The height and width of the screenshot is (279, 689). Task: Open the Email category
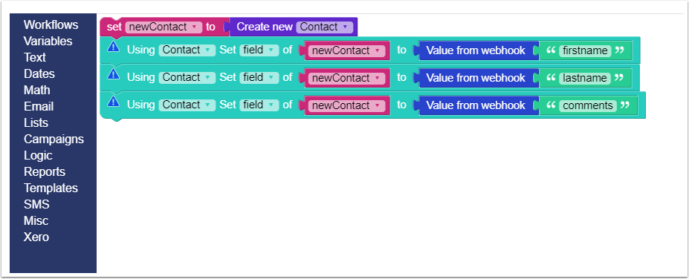39,106
